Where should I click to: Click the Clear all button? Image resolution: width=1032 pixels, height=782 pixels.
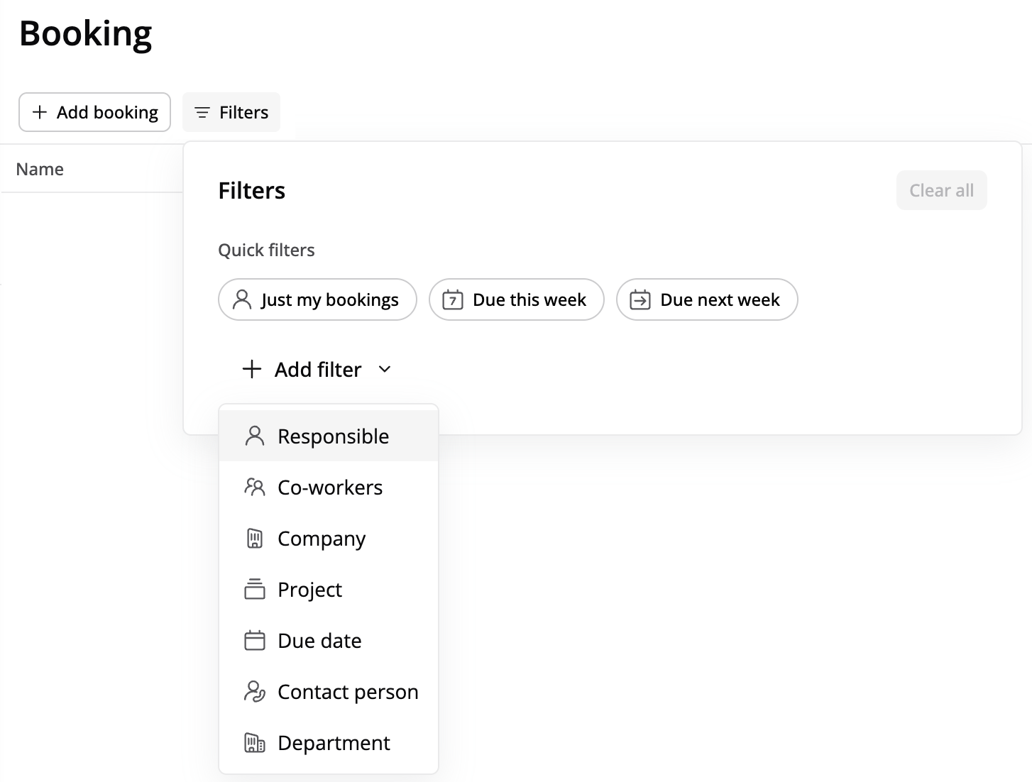tap(941, 190)
